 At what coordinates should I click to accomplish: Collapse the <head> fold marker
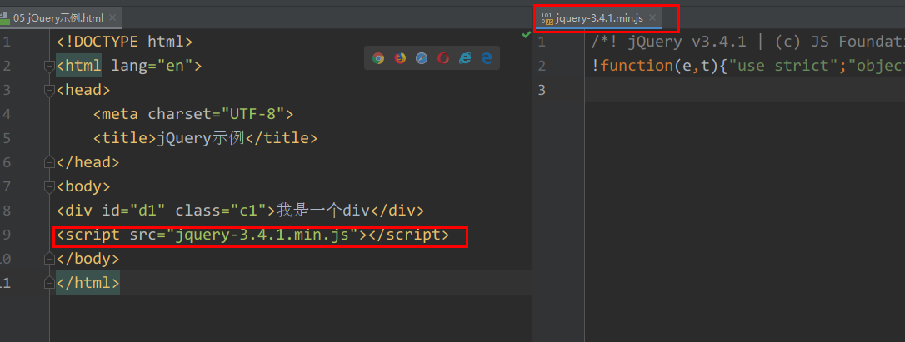49,91
